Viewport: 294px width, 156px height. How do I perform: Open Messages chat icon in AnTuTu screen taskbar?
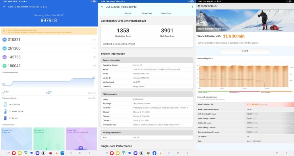tap(32, 153)
